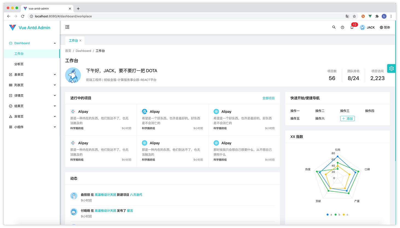Image resolution: width=400 pixels, height=228 pixels.
Task: Toggle series a in radar chart legend
Action: [329, 215]
